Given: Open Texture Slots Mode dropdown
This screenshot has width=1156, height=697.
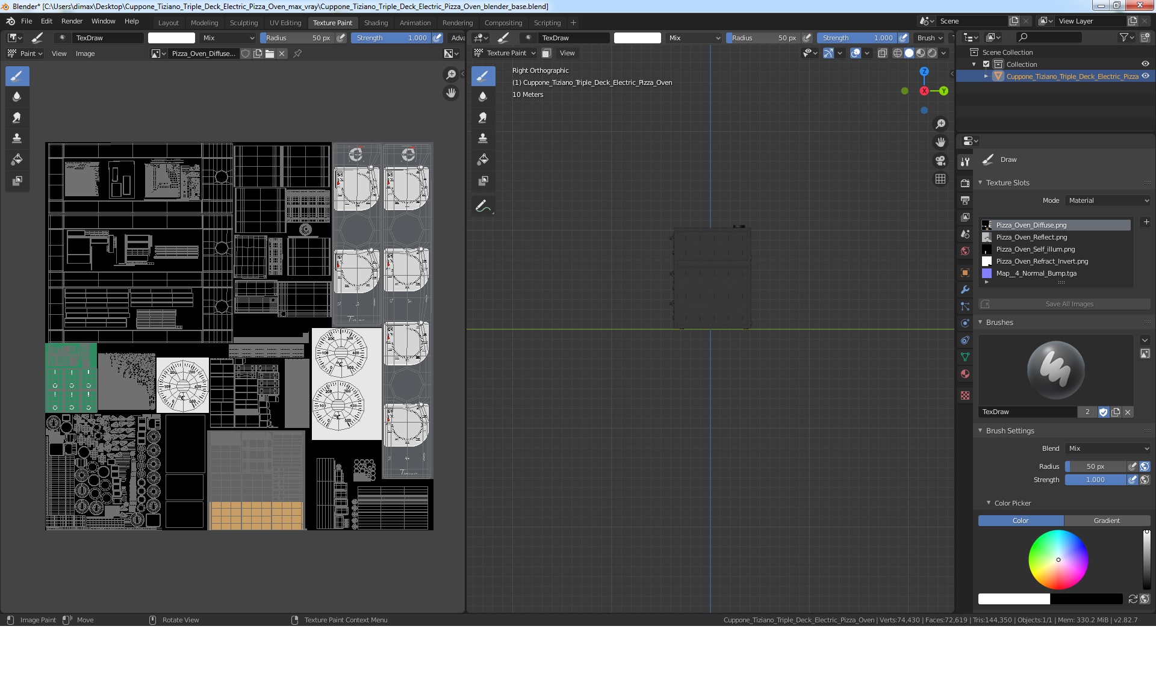Looking at the screenshot, I should pyautogui.click(x=1108, y=200).
